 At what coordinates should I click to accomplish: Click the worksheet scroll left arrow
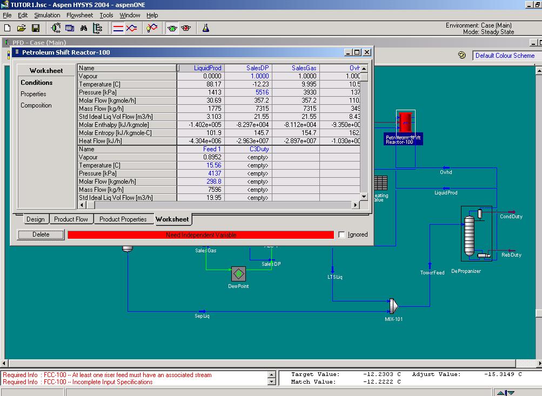pos(82,205)
